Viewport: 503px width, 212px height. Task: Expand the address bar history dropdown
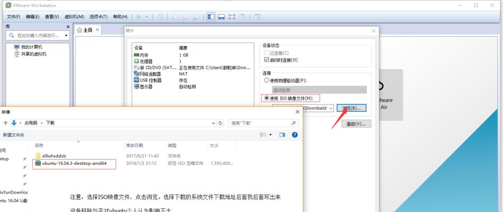(213, 123)
